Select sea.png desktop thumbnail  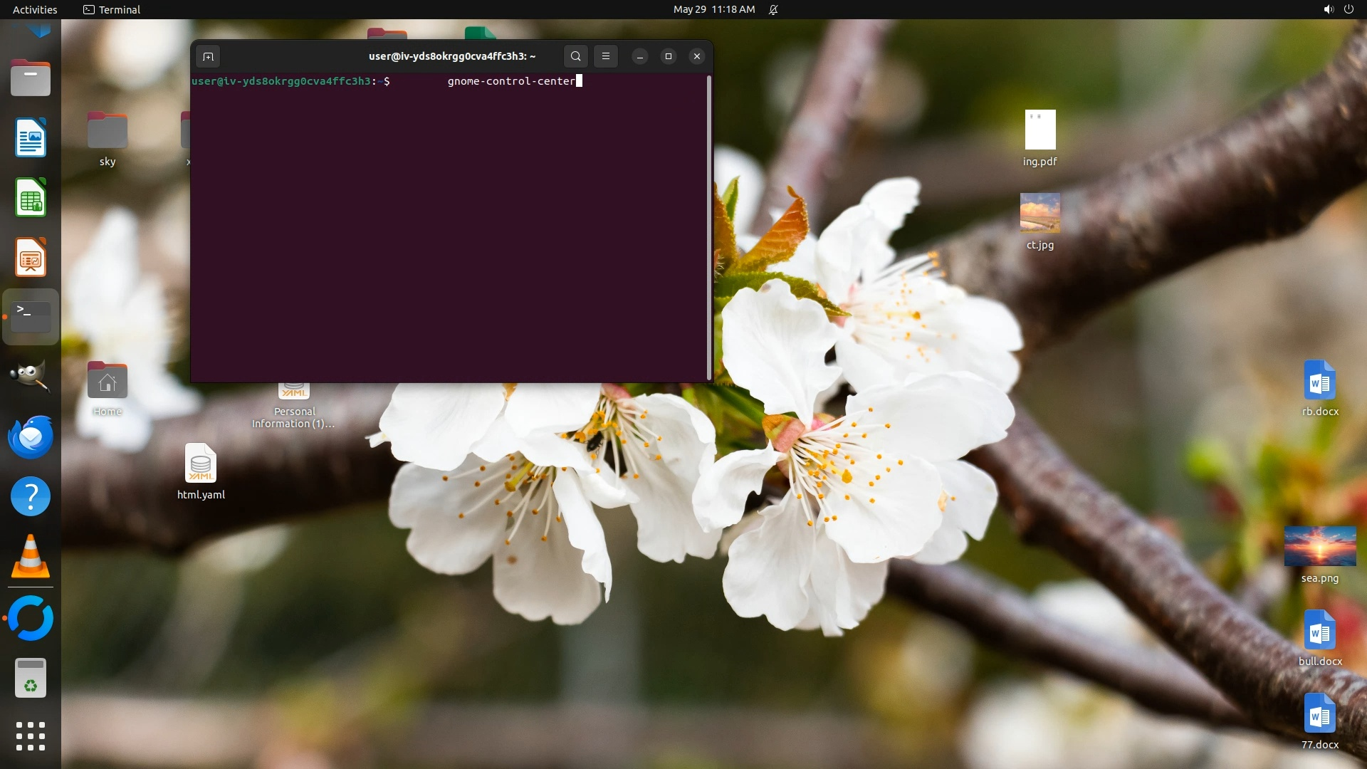(x=1319, y=547)
